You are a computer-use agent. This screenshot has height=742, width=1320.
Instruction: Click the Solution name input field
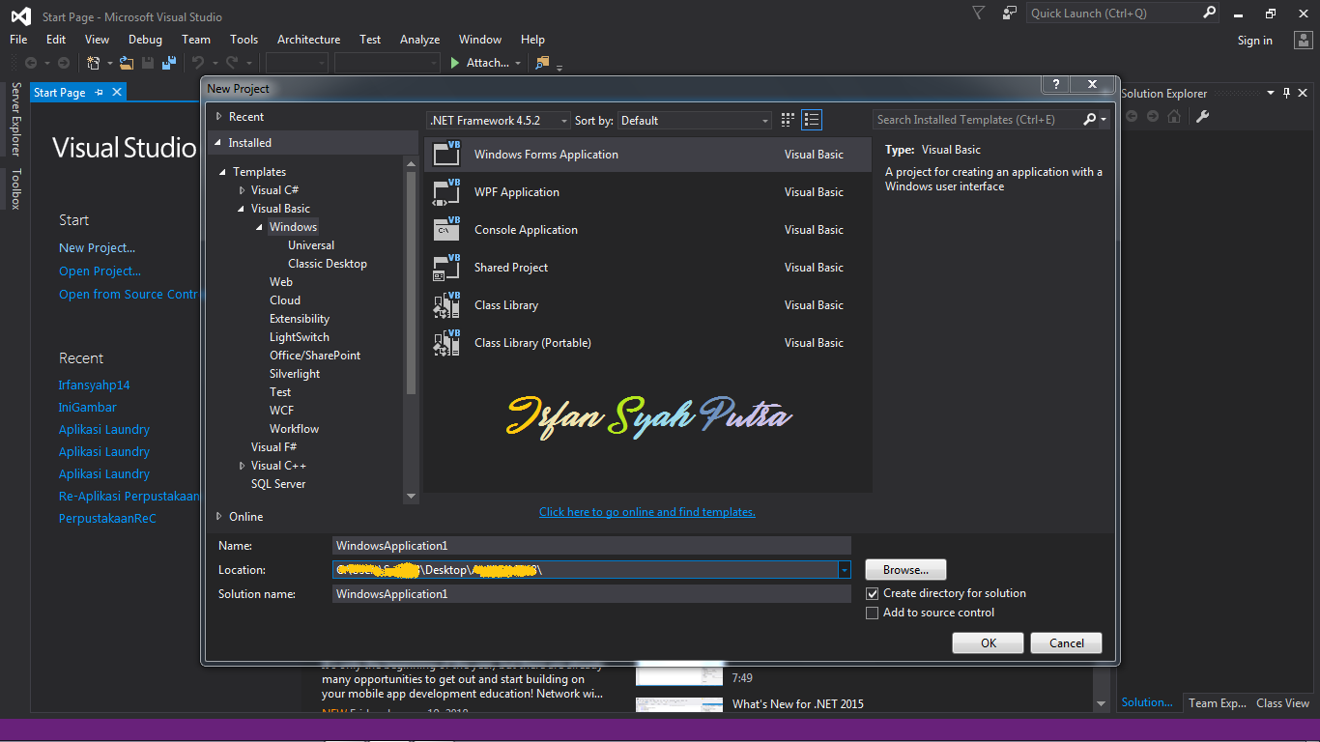[591, 594]
